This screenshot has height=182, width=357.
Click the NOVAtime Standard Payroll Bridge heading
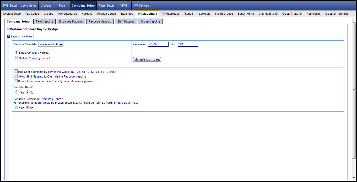point(32,29)
